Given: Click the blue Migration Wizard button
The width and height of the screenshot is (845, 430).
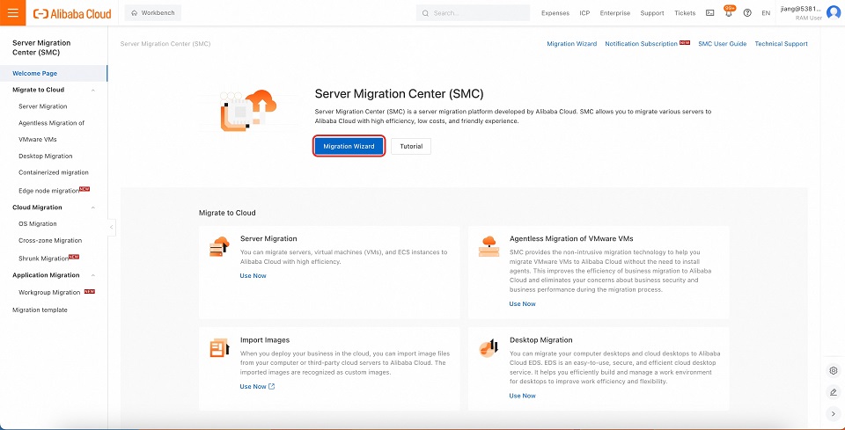Looking at the screenshot, I should (349, 146).
